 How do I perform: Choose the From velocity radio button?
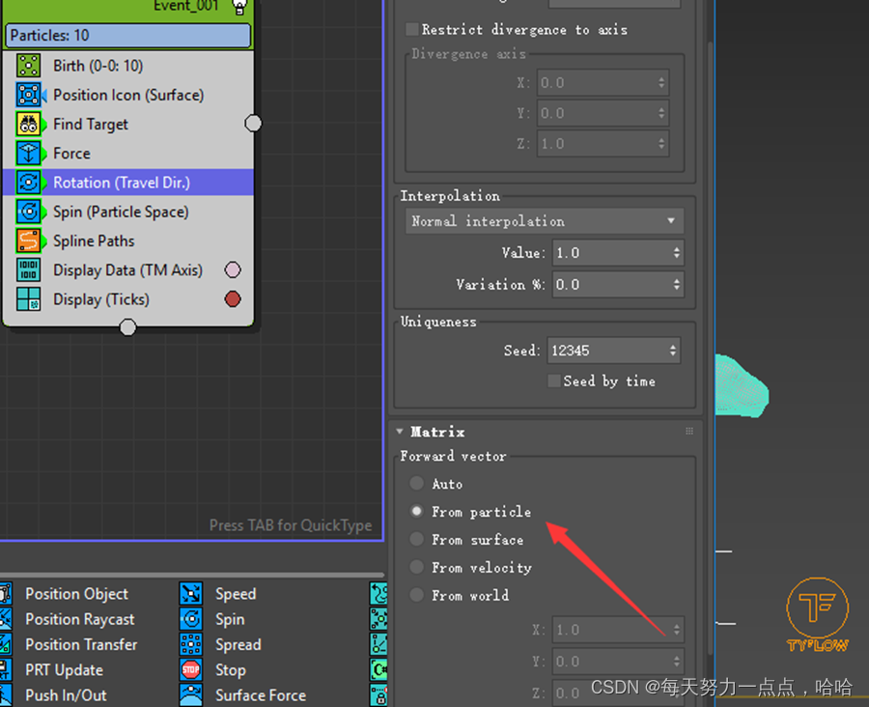coord(417,567)
